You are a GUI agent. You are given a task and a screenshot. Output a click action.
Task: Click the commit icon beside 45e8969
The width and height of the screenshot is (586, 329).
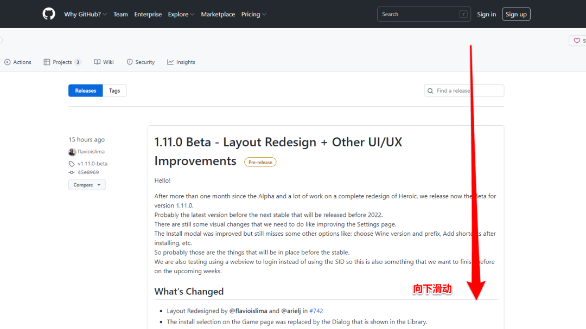[x=72, y=172]
